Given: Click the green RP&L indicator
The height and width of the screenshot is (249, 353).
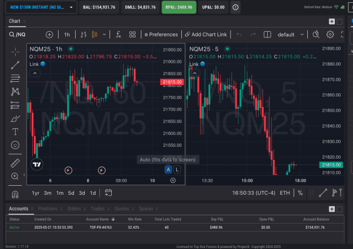Looking at the screenshot, I should (179, 7).
